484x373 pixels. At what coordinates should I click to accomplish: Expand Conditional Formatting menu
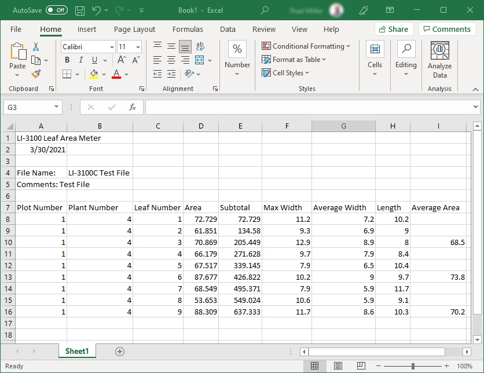[306, 46]
